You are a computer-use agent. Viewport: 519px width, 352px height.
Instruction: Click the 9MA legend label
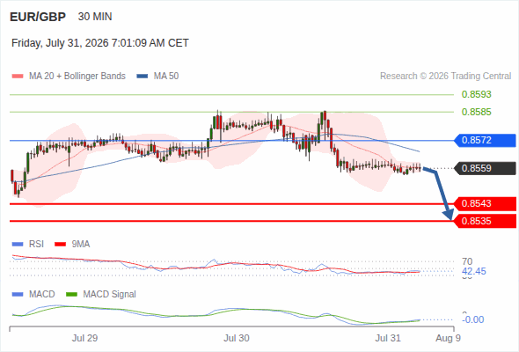(81, 245)
